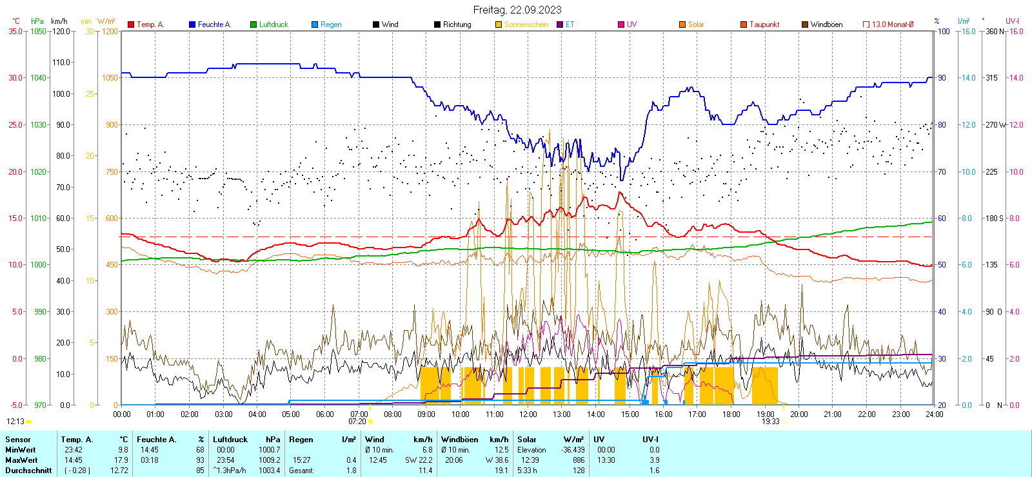This screenshot has width=1032, height=477.
Task: Toggle the black Wind legend box
Action: [376, 24]
